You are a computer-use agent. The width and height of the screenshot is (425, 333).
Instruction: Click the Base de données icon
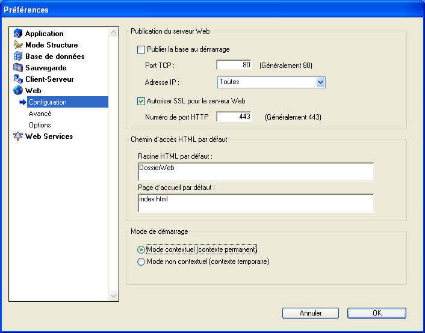pos(18,57)
